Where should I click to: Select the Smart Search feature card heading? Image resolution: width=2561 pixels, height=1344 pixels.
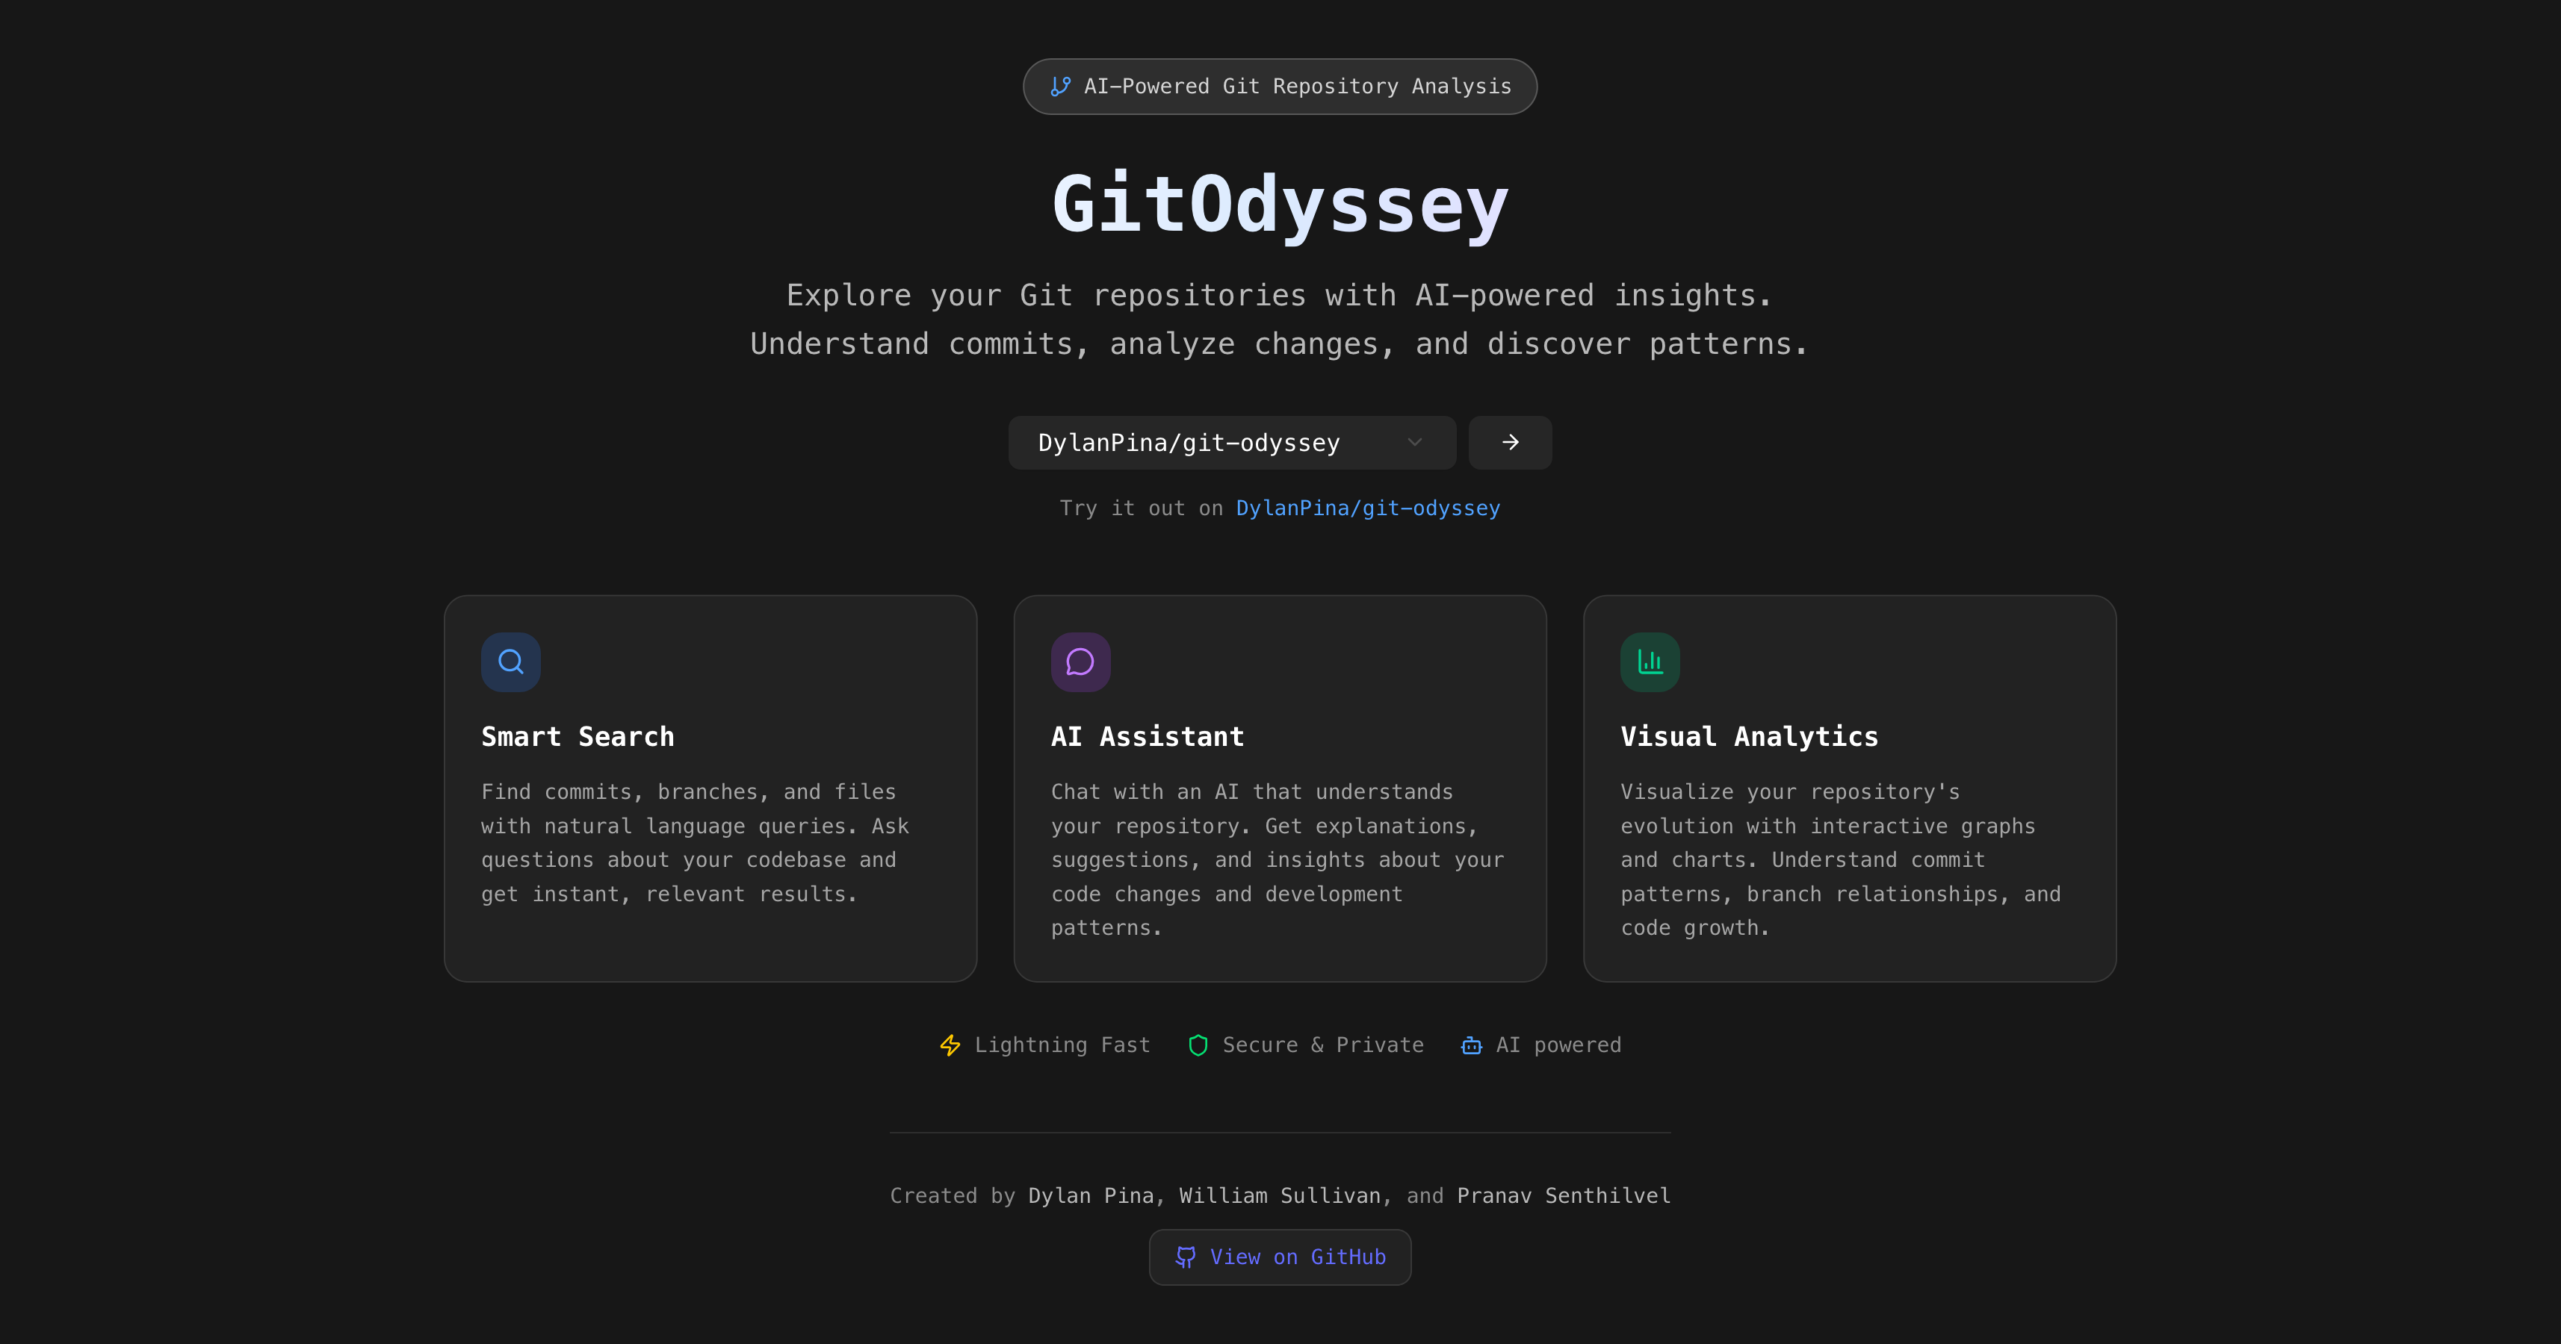(577, 737)
